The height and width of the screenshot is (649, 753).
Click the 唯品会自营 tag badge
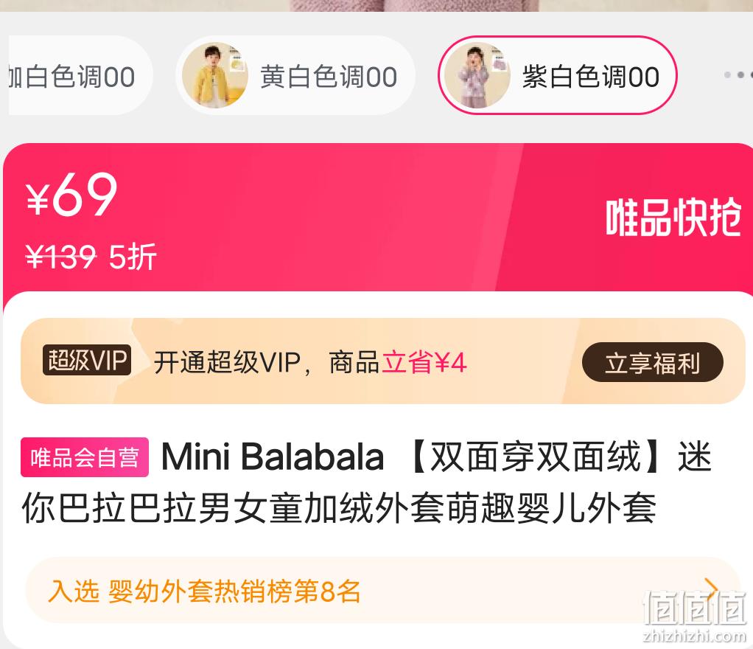[x=85, y=457]
